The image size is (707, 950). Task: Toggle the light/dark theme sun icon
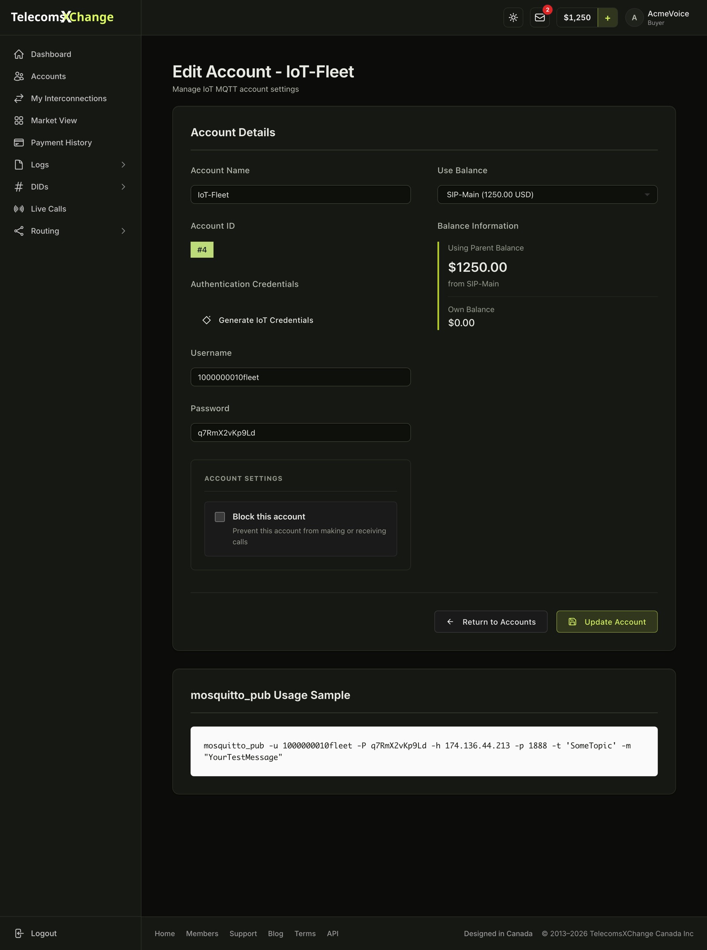coord(513,18)
